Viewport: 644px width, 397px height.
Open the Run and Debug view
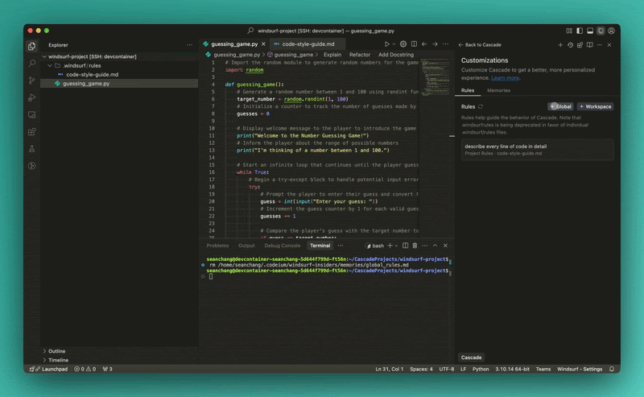pyautogui.click(x=32, y=97)
